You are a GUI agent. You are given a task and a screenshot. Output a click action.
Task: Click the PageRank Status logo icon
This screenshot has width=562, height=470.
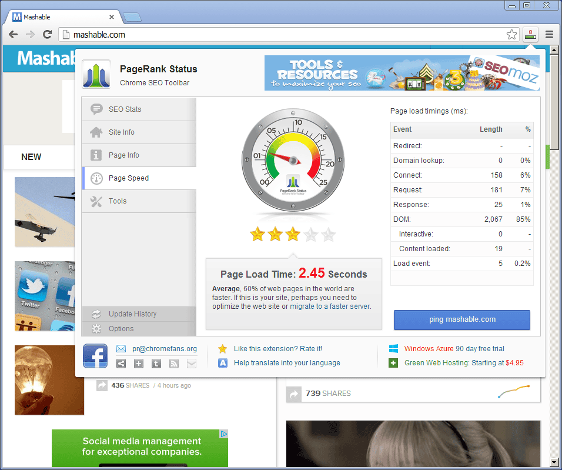pyautogui.click(x=96, y=74)
